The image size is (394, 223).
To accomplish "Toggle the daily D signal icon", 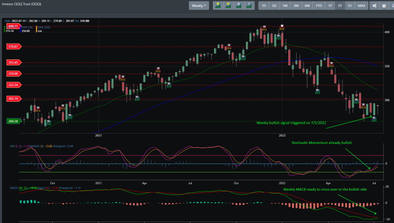I will pyautogui.click(x=239, y=5).
